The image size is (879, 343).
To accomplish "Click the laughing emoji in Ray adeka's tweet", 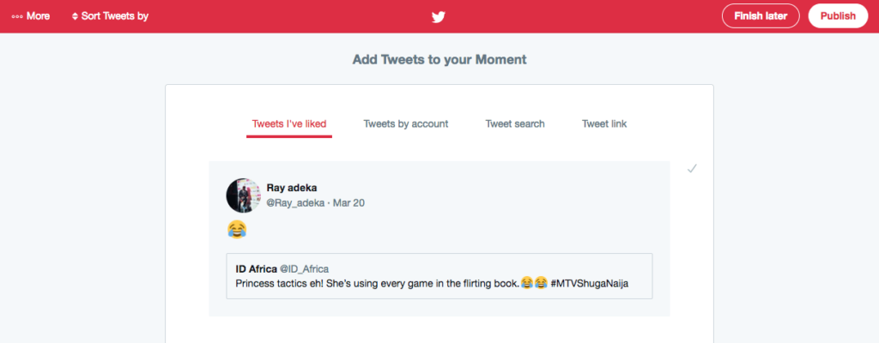I will click(237, 229).
